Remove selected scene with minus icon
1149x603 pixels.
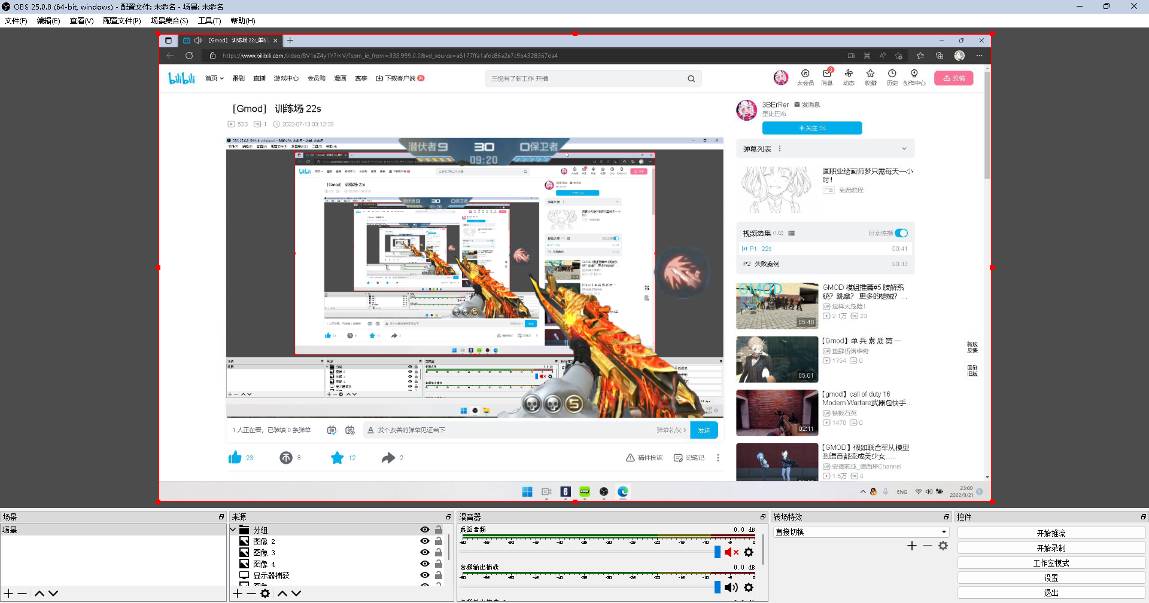pyautogui.click(x=22, y=593)
